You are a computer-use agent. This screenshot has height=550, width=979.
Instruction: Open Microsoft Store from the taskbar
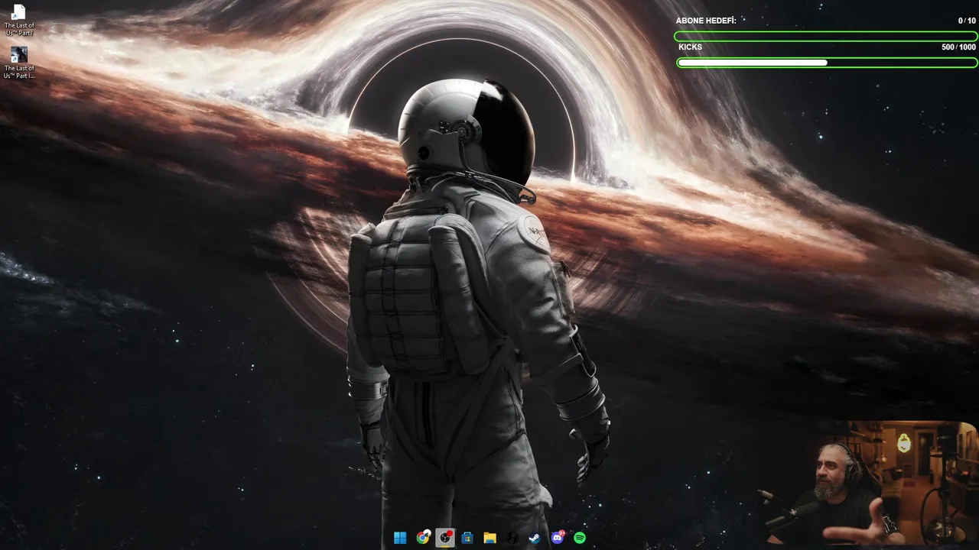[467, 538]
